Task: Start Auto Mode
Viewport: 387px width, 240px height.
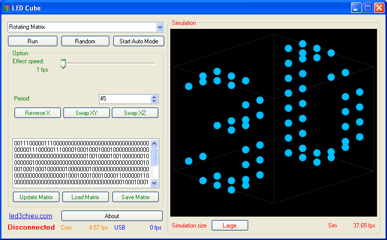Action: [138, 41]
